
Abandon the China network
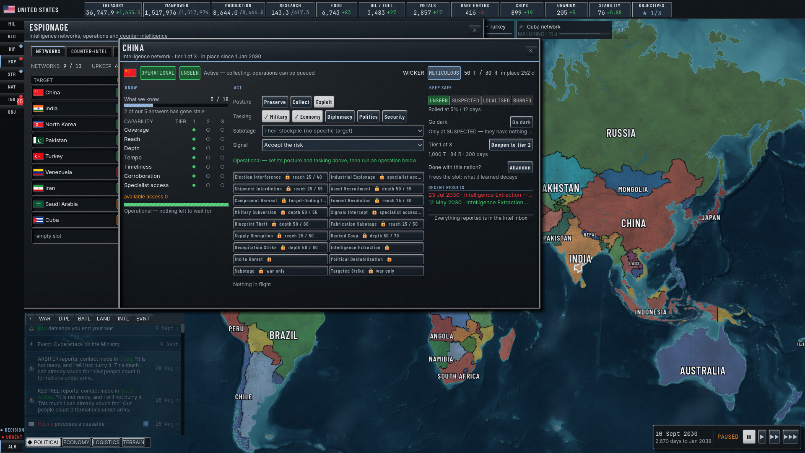tap(520, 167)
